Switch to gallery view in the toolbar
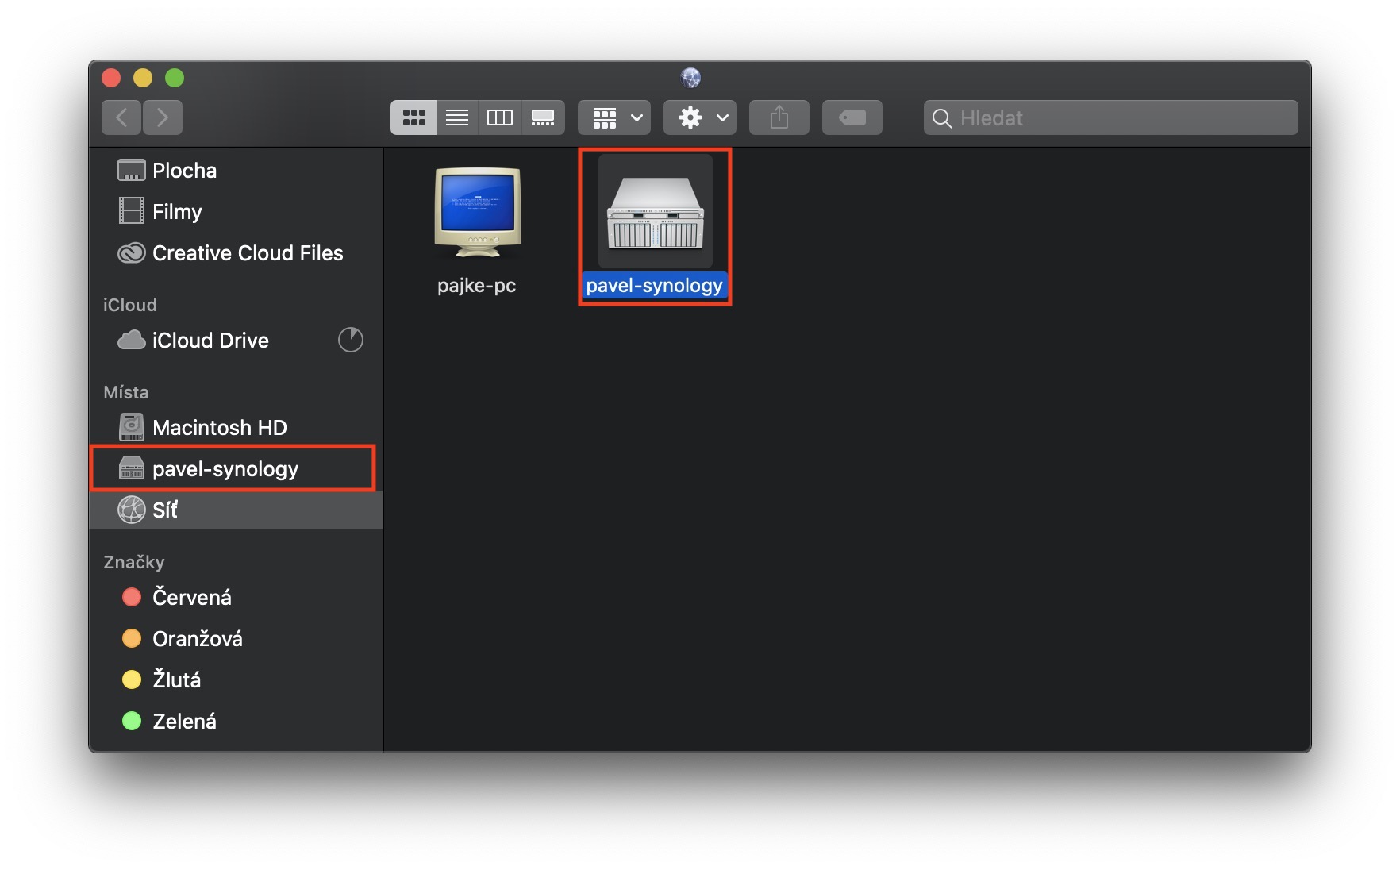 [542, 117]
